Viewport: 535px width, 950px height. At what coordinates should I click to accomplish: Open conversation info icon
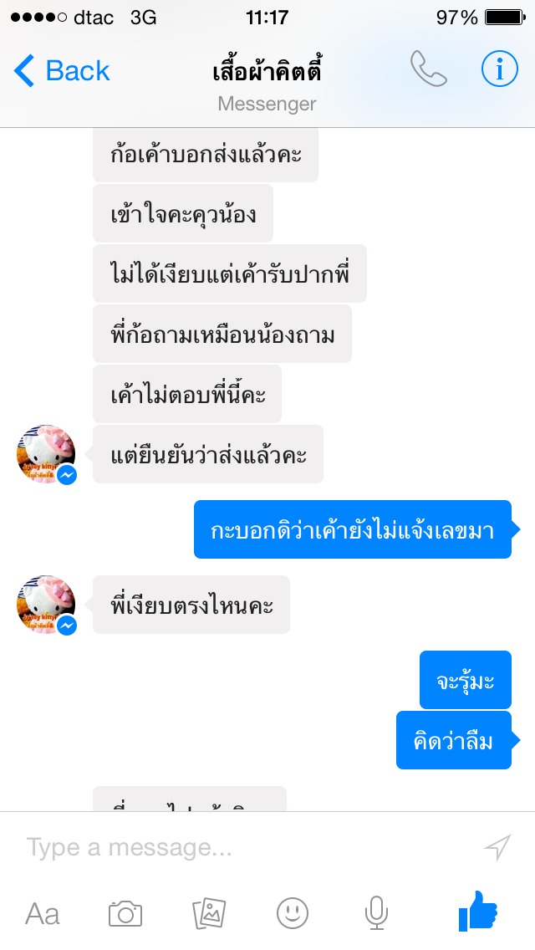[x=500, y=69]
